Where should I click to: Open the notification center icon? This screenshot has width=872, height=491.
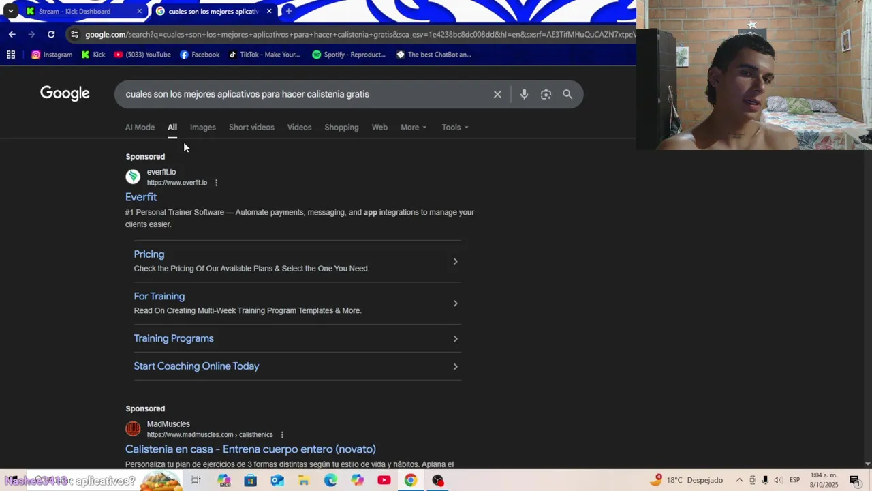[854, 480]
